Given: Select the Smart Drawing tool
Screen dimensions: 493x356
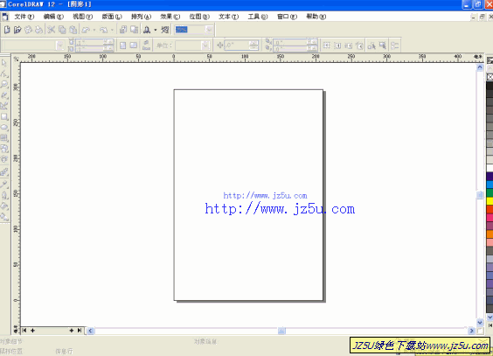Looking at the screenshot, I should (x=4, y=106).
